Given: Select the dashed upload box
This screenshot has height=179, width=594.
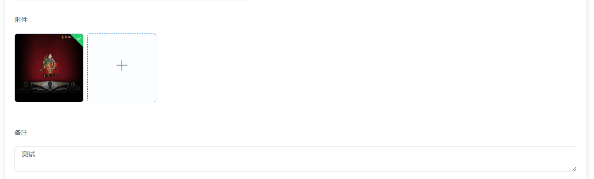Looking at the screenshot, I should 122,68.
